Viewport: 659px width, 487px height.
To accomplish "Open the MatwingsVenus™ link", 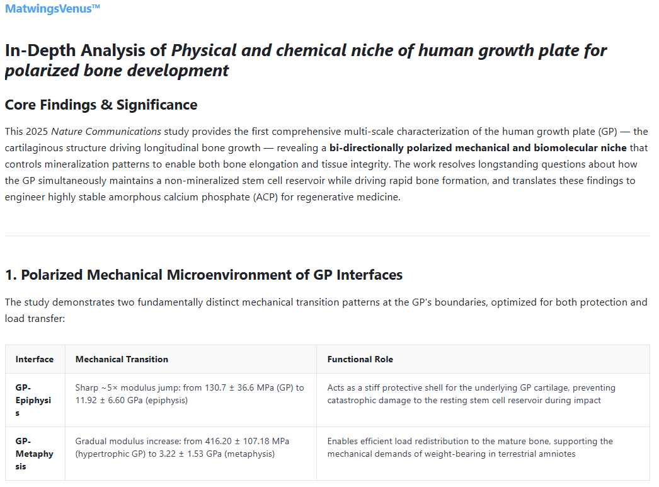I will point(52,8).
